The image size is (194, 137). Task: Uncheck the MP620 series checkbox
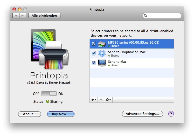94,44
